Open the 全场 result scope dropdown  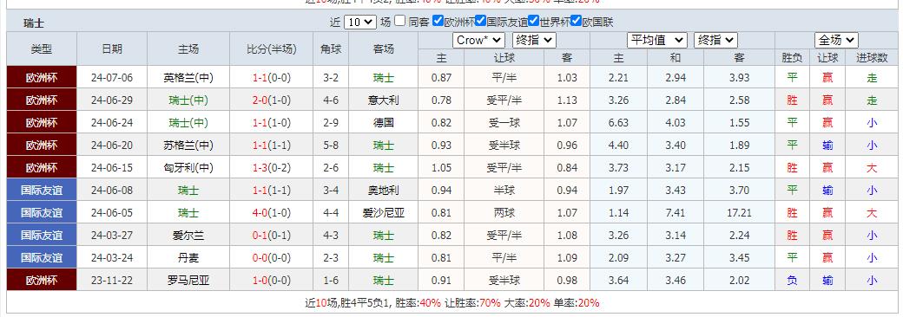(836, 40)
